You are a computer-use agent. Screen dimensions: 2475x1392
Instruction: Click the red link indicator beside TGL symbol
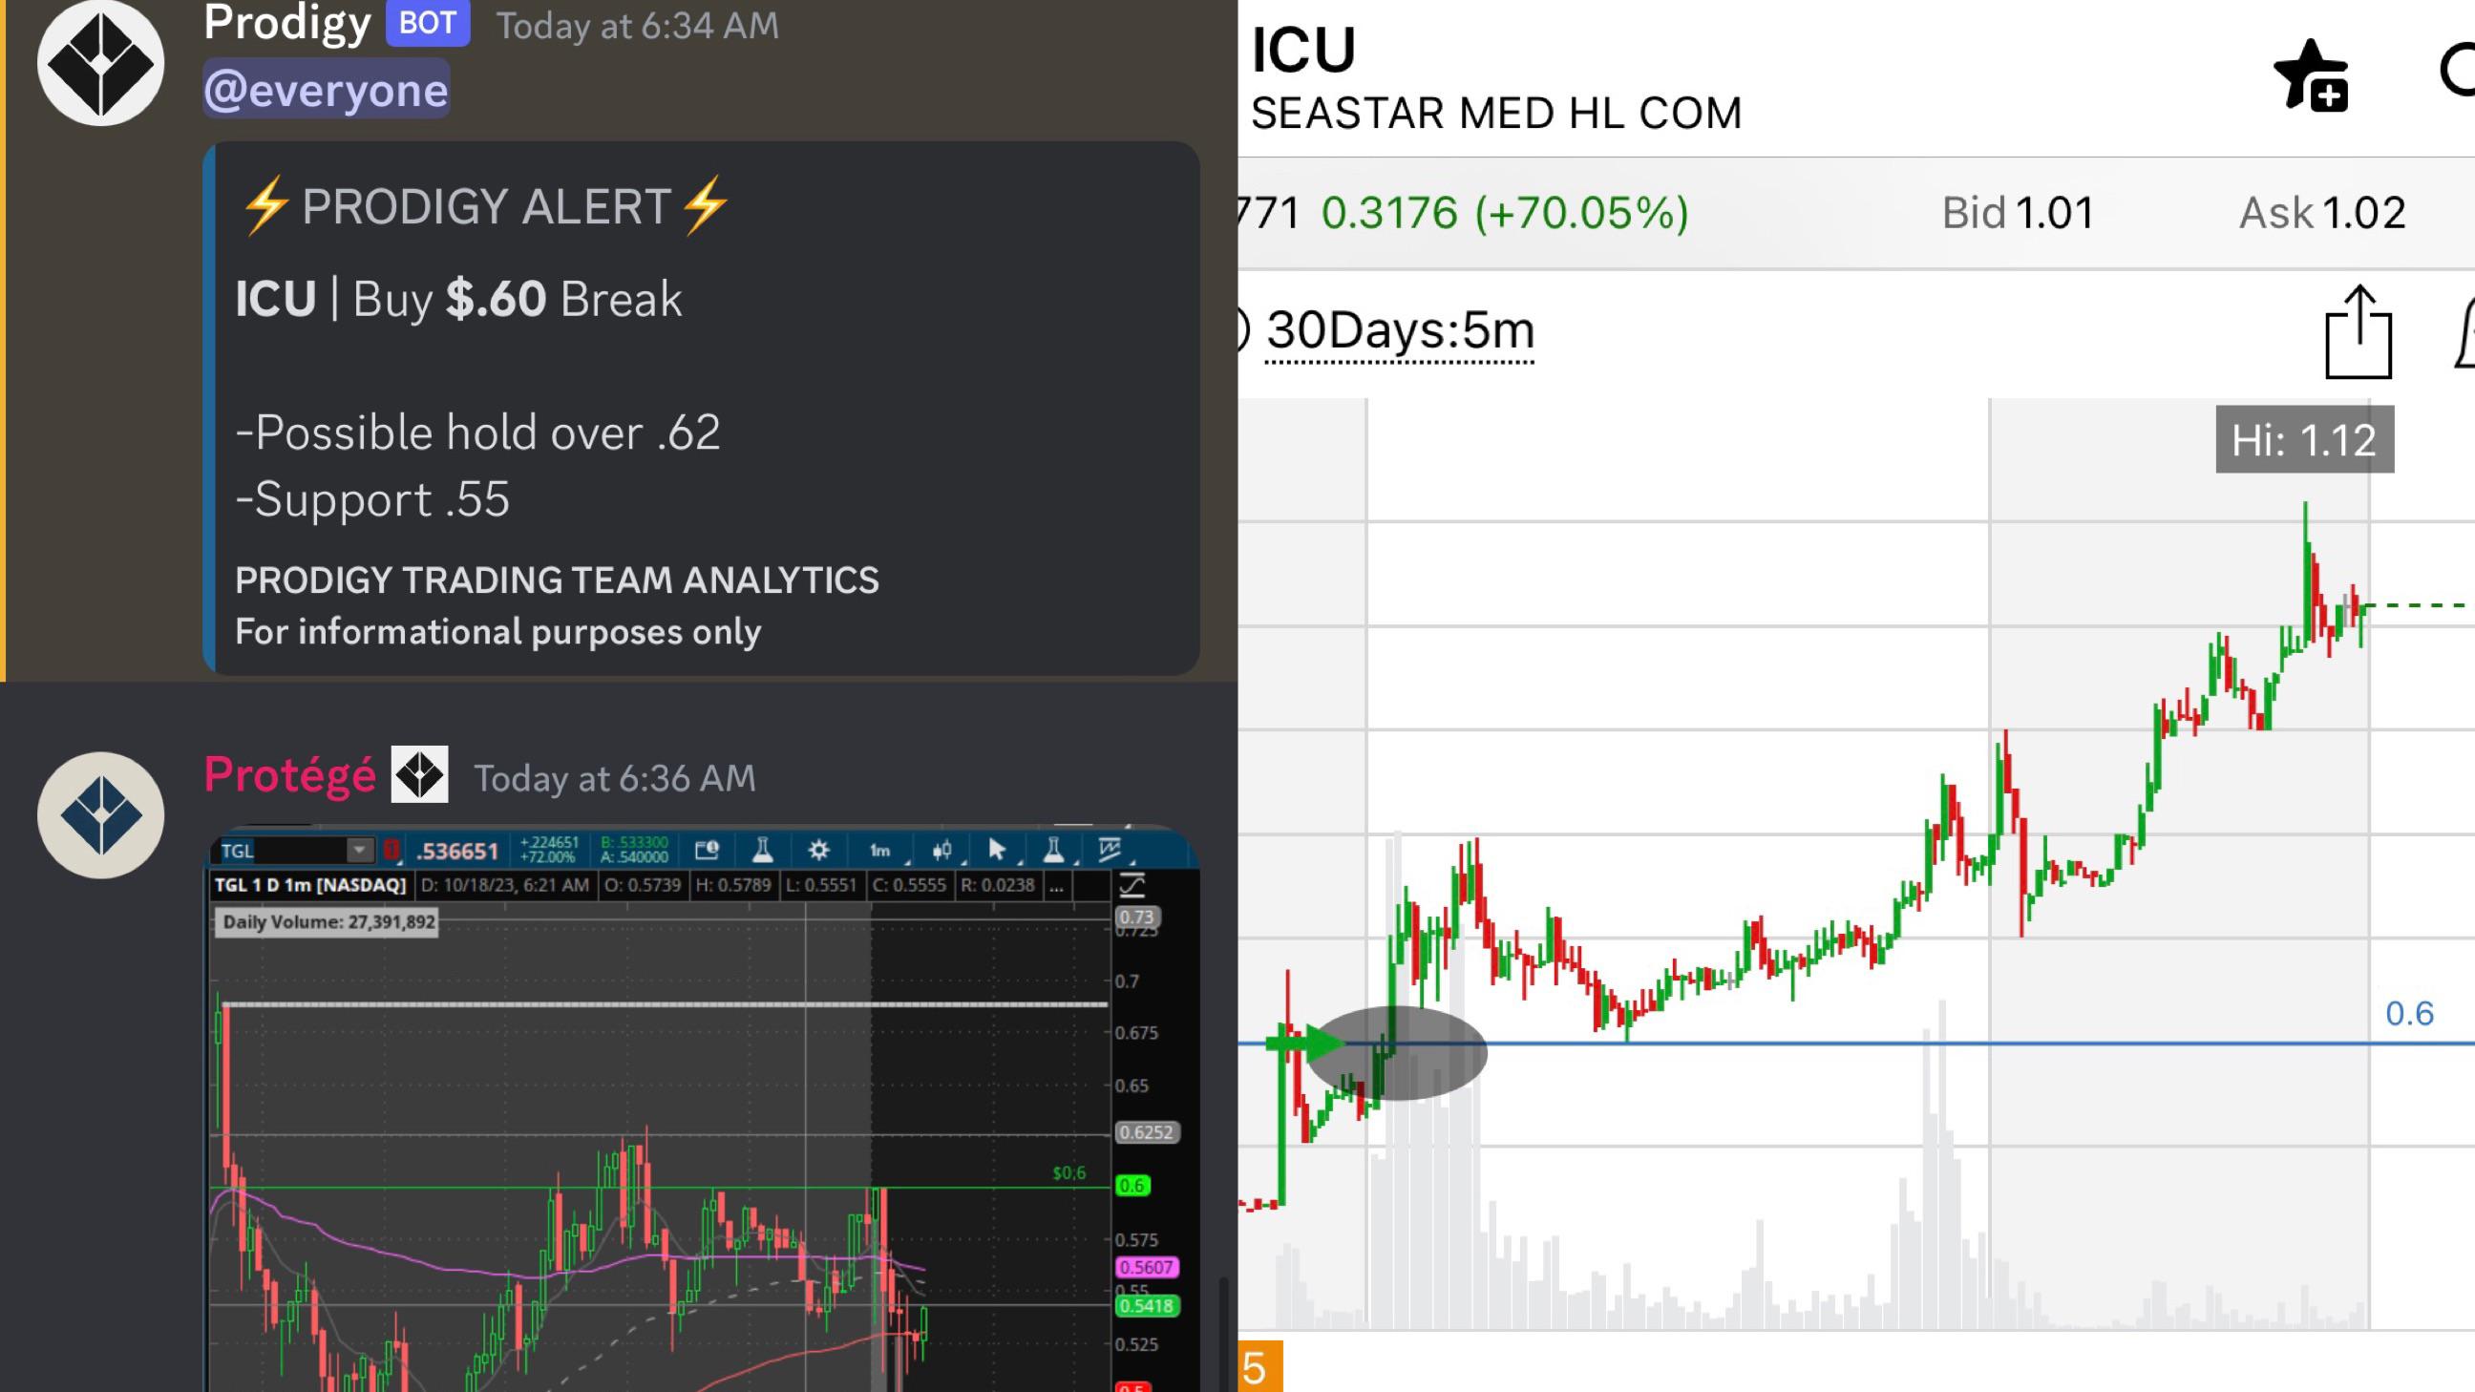391,850
